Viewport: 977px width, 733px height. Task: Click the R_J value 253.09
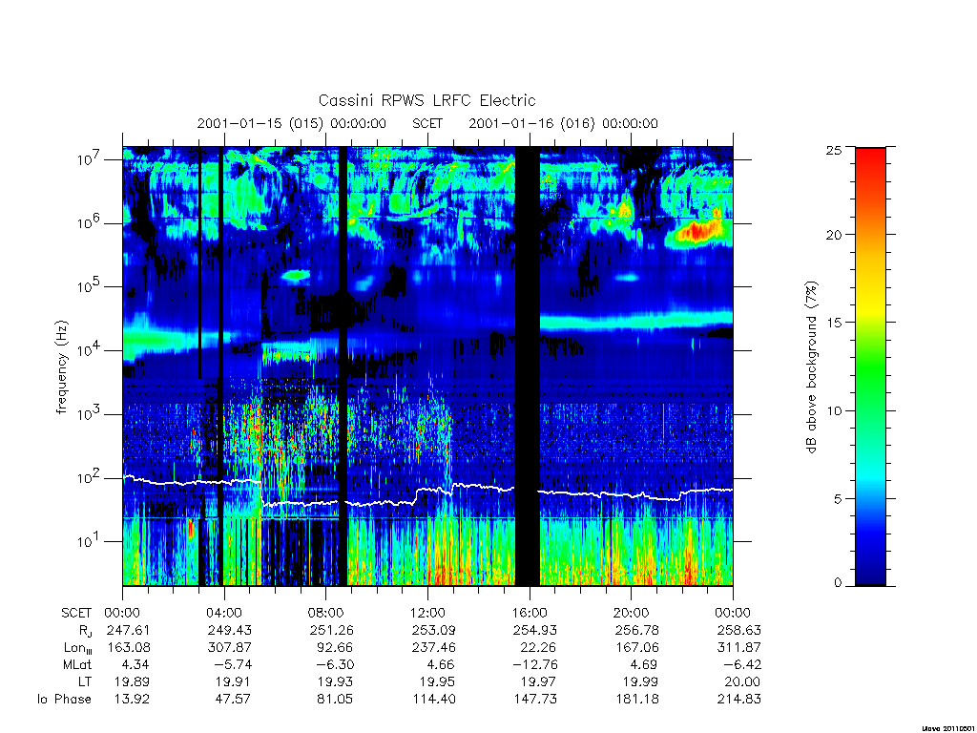coord(434,630)
